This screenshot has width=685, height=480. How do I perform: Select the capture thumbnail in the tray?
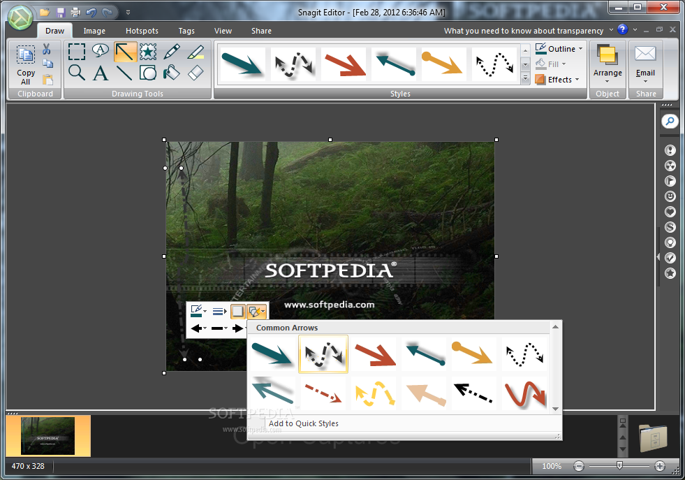pyautogui.click(x=47, y=435)
